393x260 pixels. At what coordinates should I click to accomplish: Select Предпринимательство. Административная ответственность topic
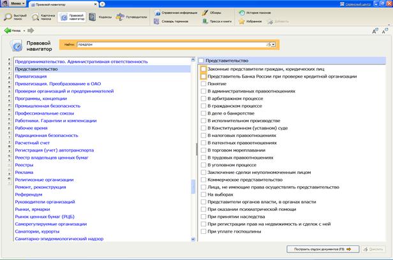pos(81,62)
